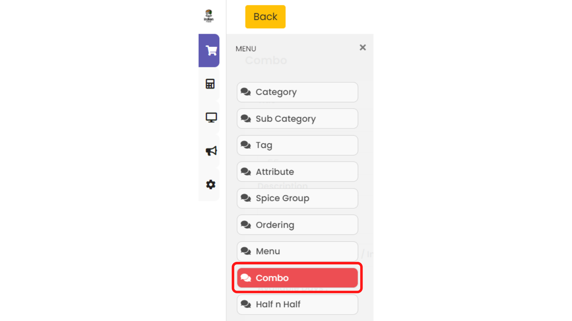Close the MENU panel with X

(x=363, y=48)
